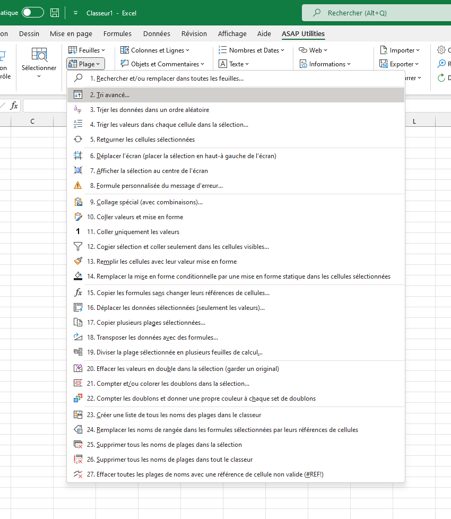Open the Importer dropdown

[400, 50]
